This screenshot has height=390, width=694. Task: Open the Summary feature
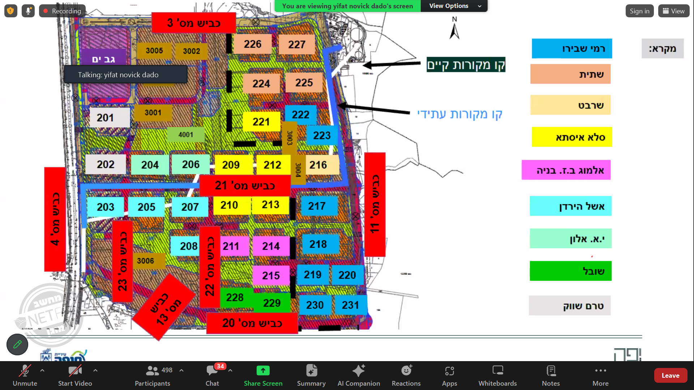(x=311, y=376)
